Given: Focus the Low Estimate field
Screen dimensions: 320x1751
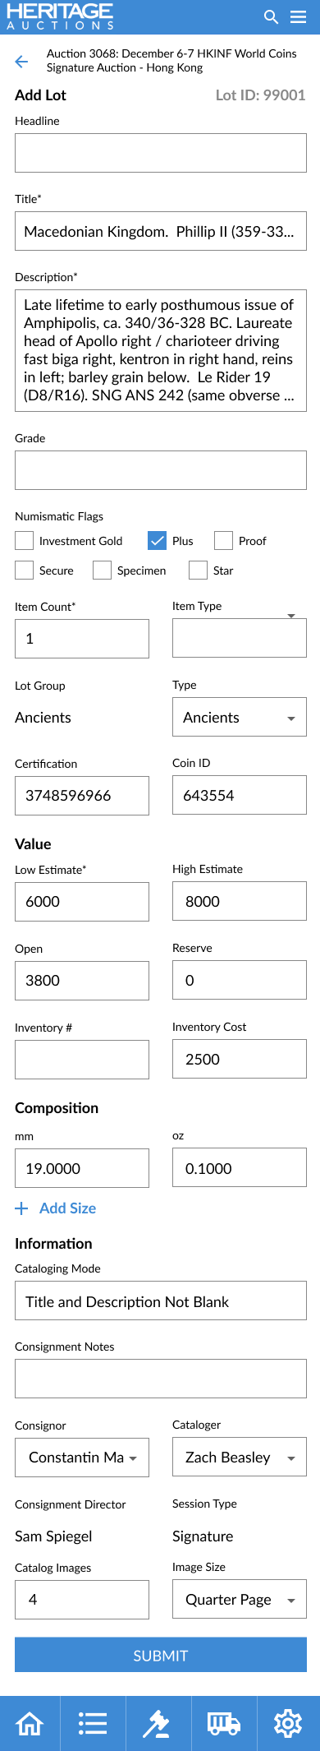Looking at the screenshot, I should pyautogui.click(x=82, y=902).
